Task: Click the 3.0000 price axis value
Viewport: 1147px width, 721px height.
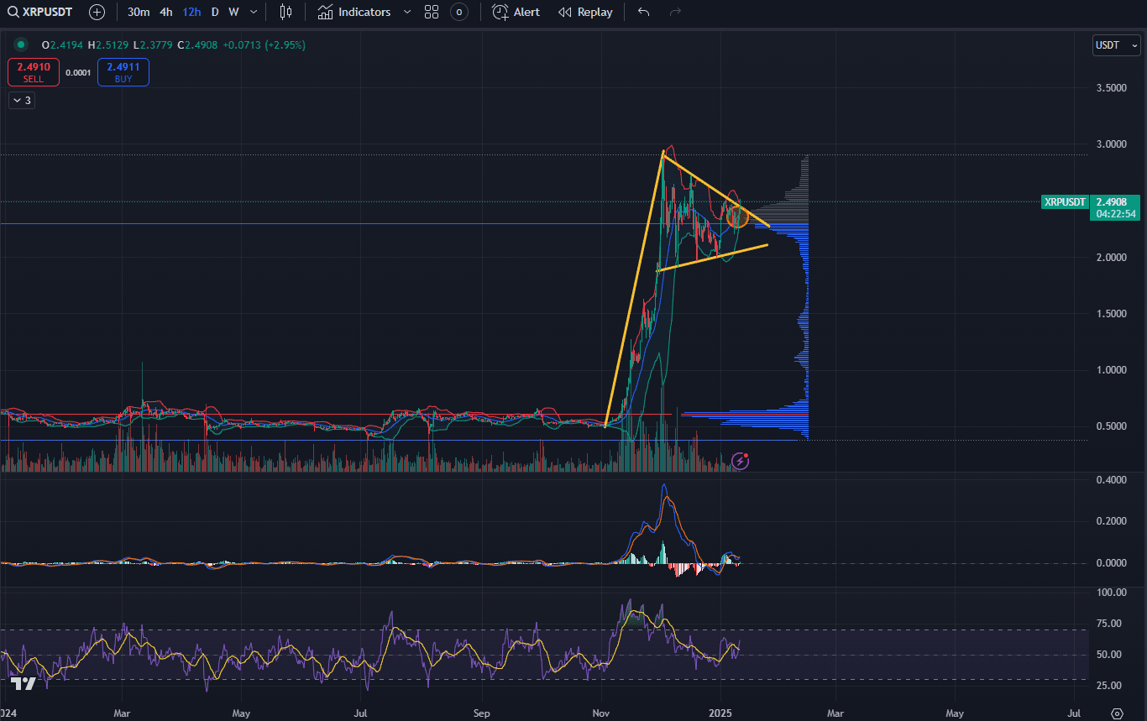Action: point(1112,144)
